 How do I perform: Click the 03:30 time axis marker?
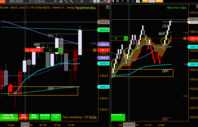(25, 125)
